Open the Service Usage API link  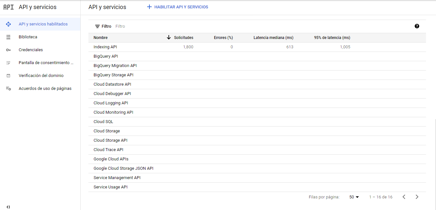111,187
